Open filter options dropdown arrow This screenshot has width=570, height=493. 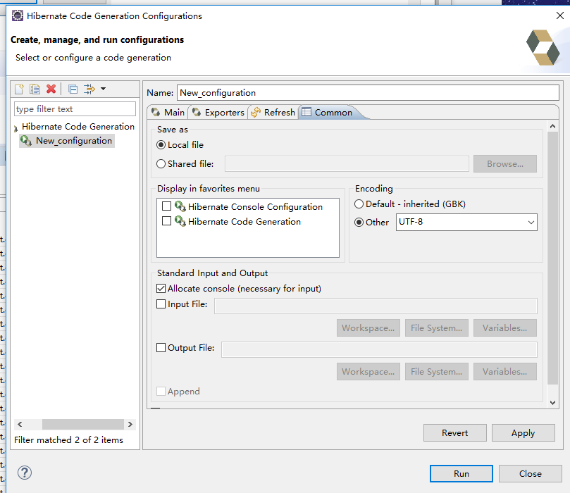(x=104, y=89)
